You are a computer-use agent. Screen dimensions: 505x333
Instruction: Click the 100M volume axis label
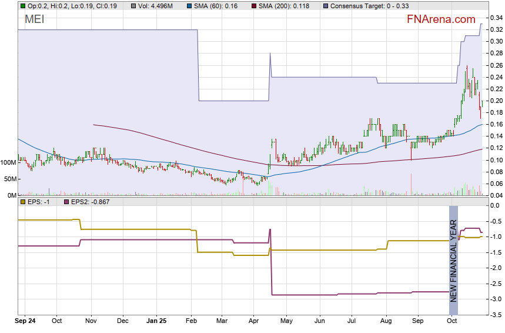(8, 162)
